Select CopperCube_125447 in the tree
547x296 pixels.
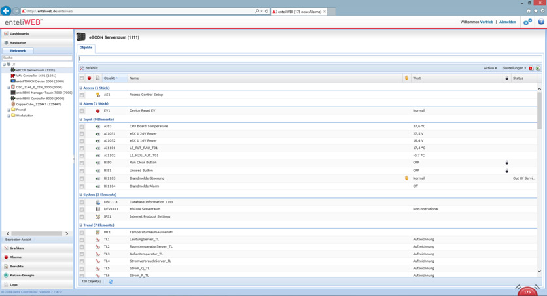tap(39, 104)
